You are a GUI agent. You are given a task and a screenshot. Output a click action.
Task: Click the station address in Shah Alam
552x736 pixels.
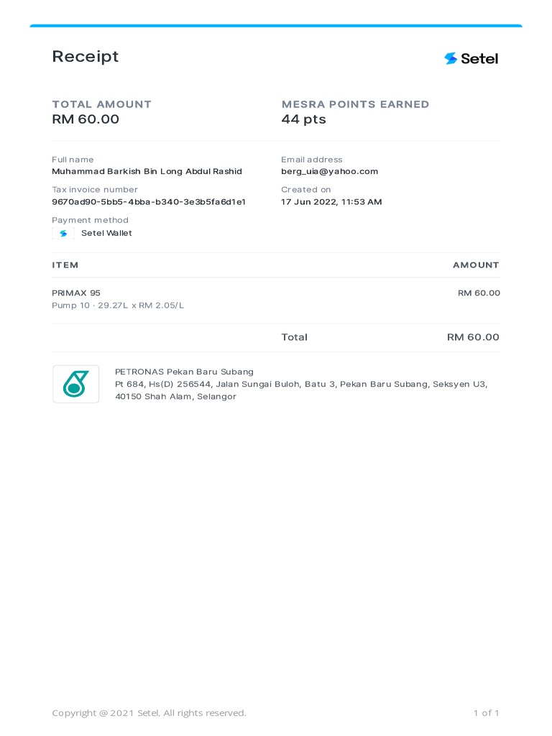point(301,390)
